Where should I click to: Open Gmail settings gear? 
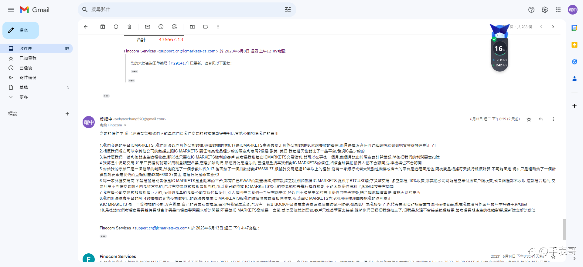coord(545,10)
